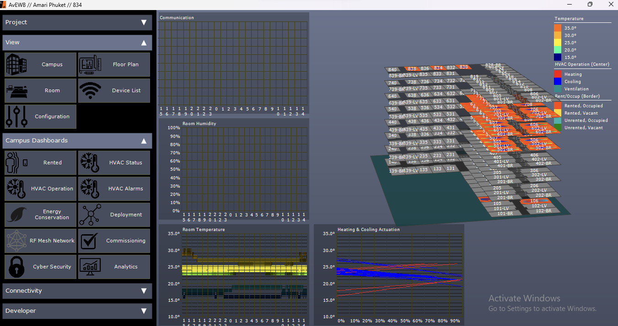Open Device List wifi icon
Image resolution: width=618 pixels, height=326 pixels.
[90, 90]
